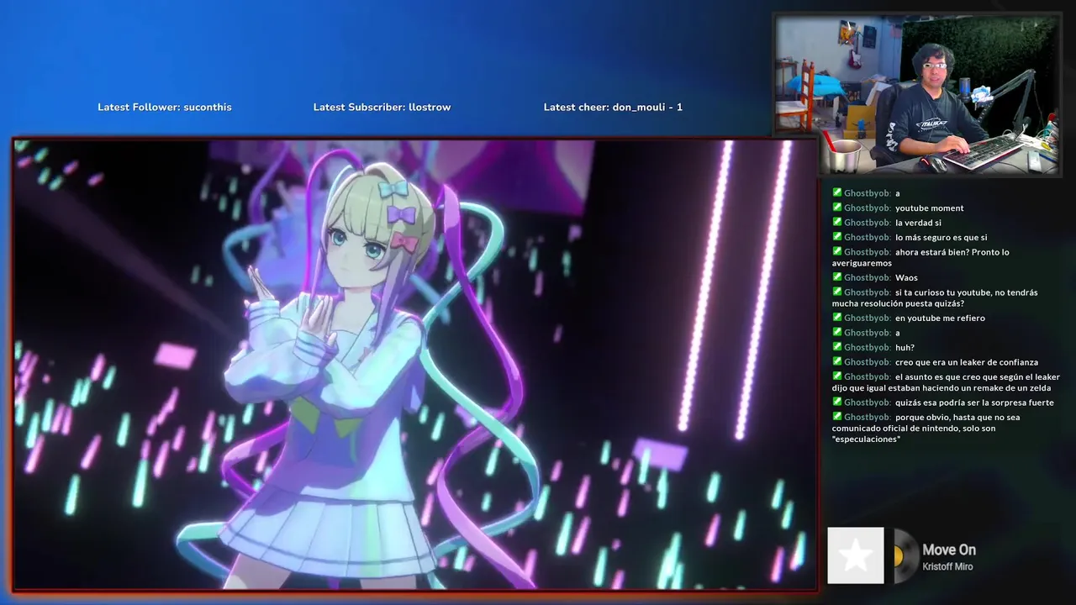Screen dimensions: 1076x605
Task: Click the streamer webcam feed
Action: tap(917, 95)
